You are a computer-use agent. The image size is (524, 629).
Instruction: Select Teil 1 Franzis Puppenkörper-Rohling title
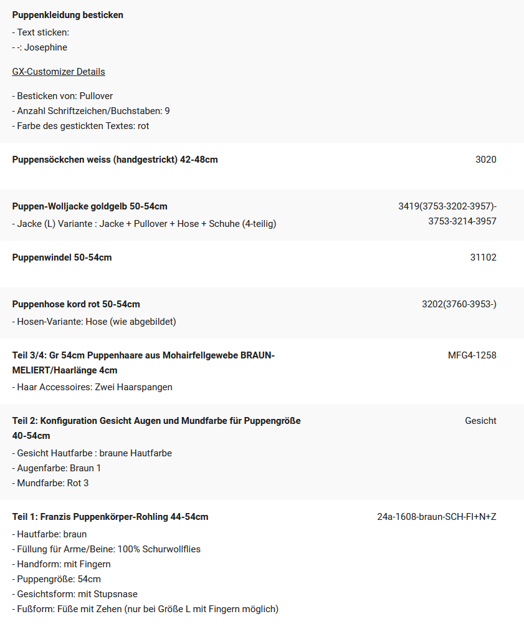[x=110, y=516]
